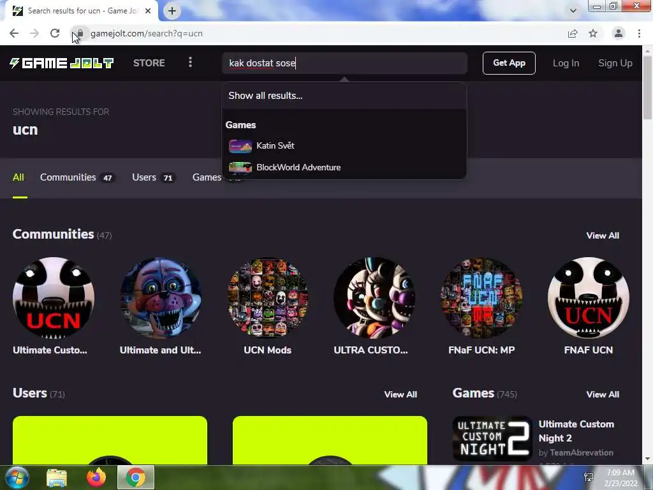Click the Chrome taskbar icon

(x=136, y=477)
